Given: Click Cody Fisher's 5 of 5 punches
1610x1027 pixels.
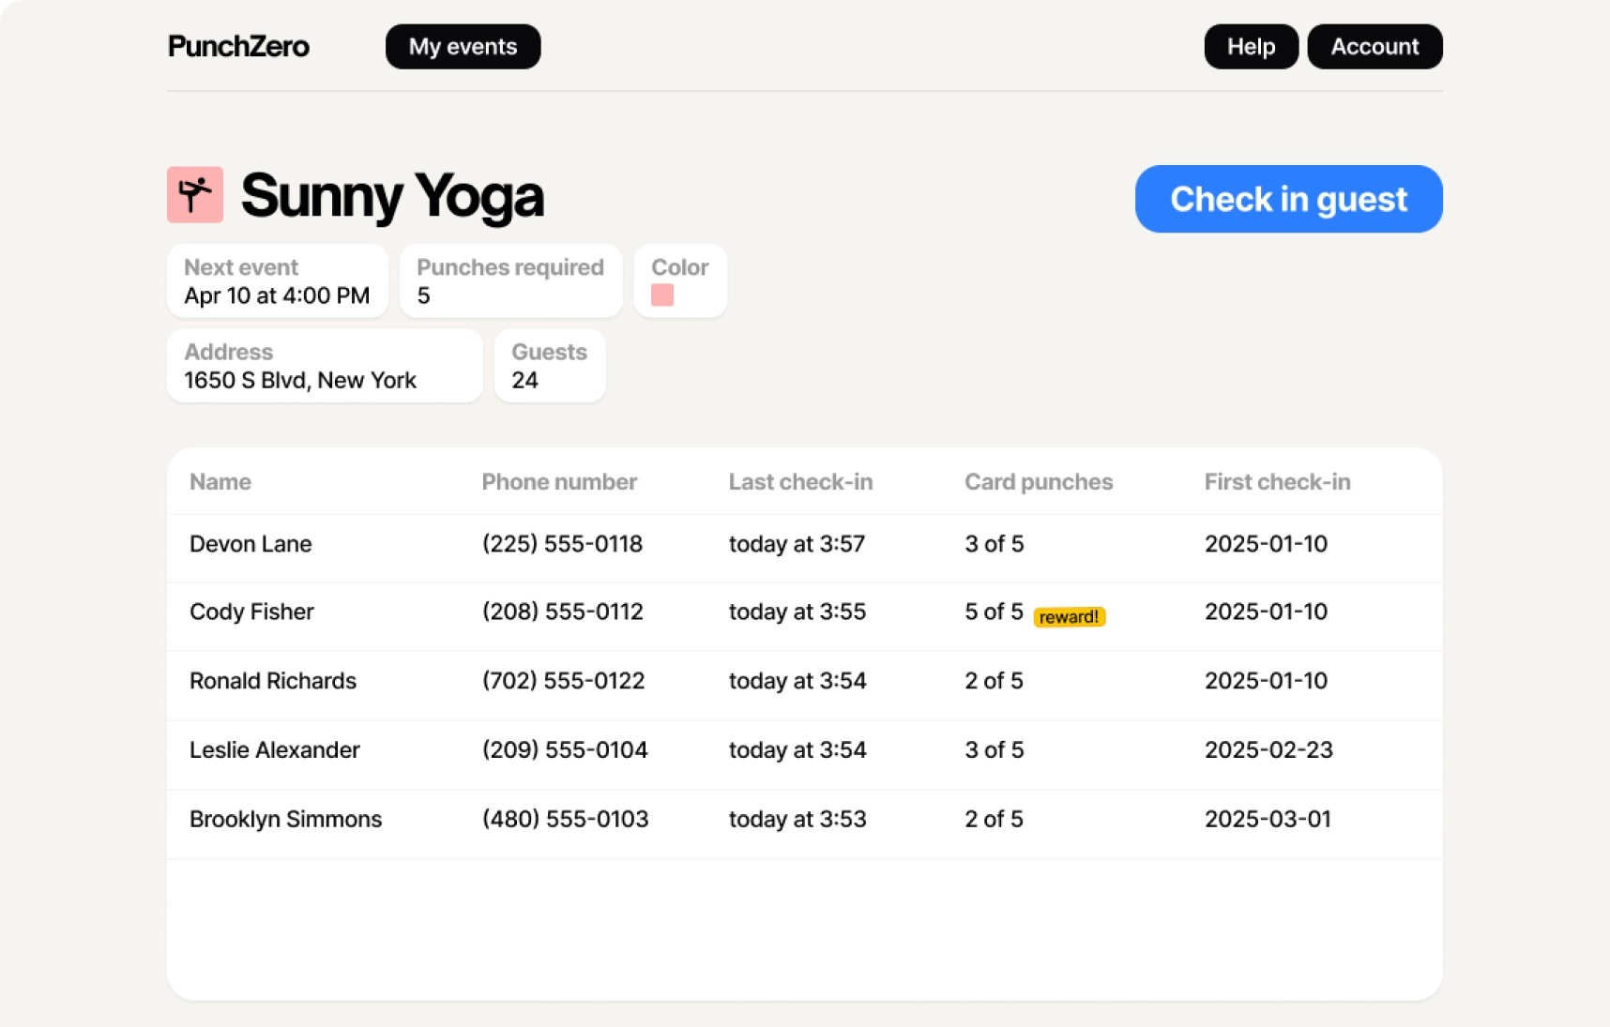Looking at the screenshot, I should (x=994, y=612).
